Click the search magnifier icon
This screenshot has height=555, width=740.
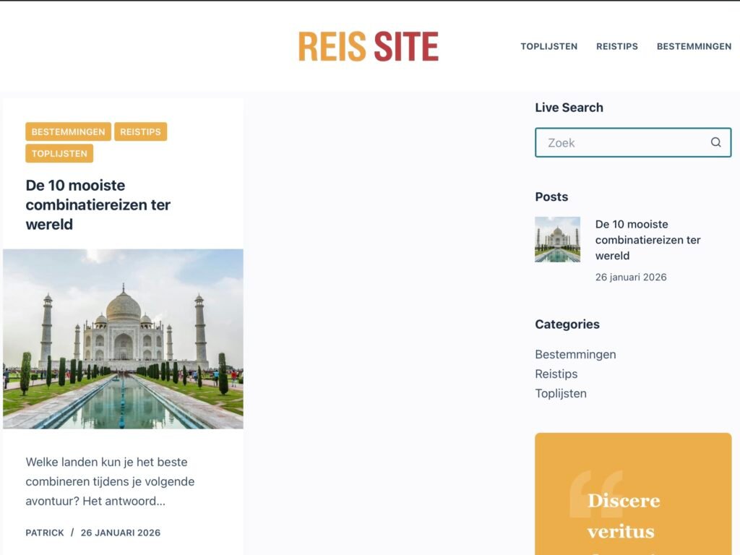715,142
